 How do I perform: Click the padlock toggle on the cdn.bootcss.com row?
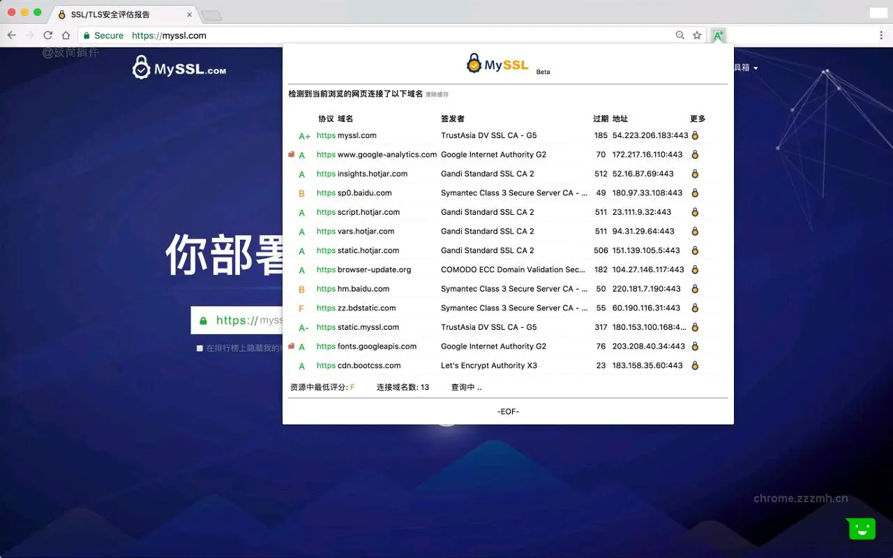point(694,365)
